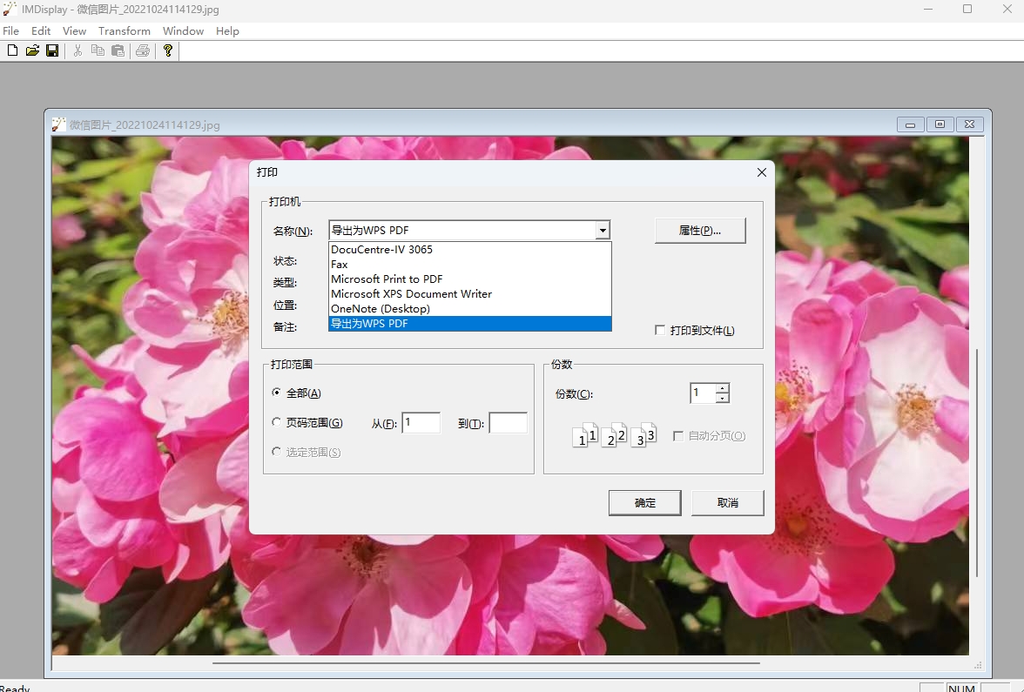Screen dimensions: 1024x692
Task: Click the 属性(P) printer properties button
Action: coord(700,230)
